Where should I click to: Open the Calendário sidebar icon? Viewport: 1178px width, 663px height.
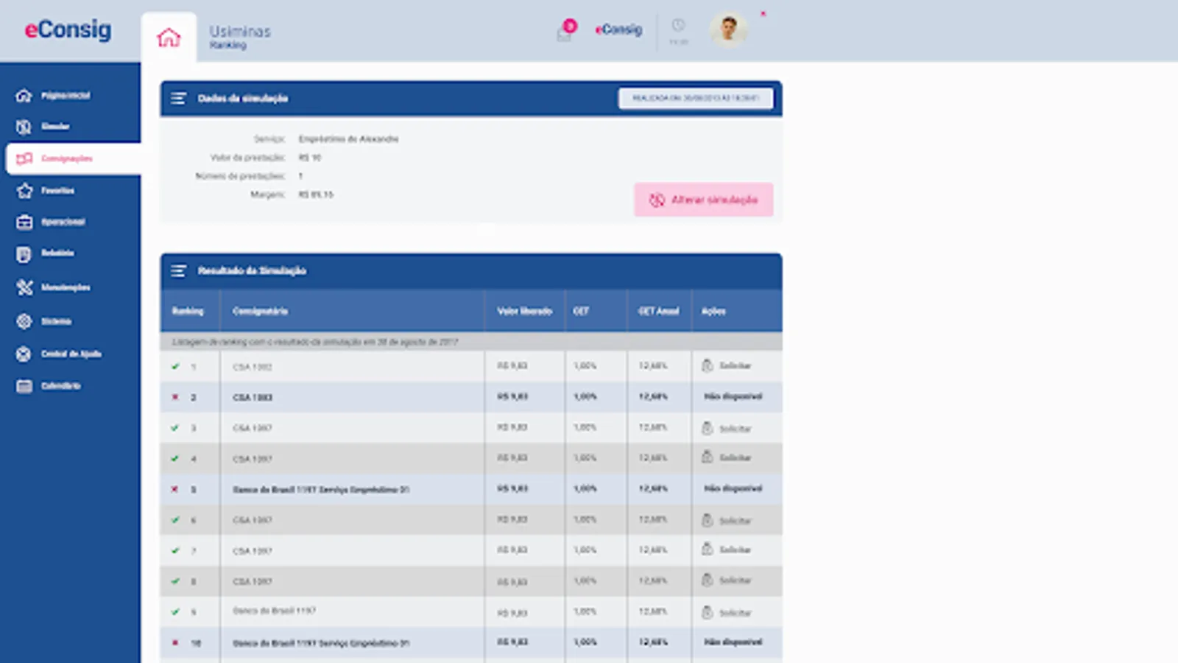pos(22,385)
